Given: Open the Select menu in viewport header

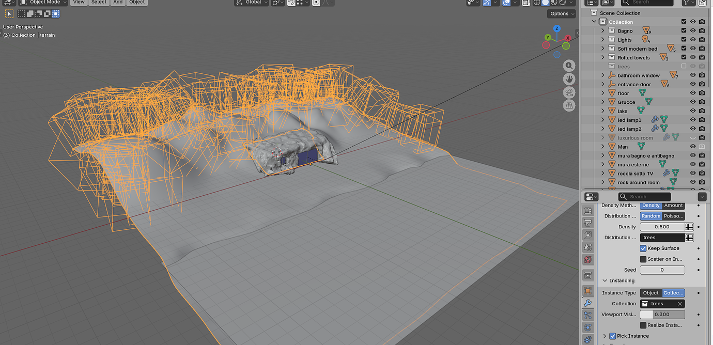Looking at the screenshot, I should [99, 3].
